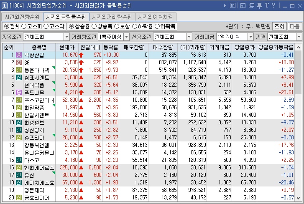Sort by the 당일종가등락률 column header
This screenshot has width=304, height=204.
(276, 47)
